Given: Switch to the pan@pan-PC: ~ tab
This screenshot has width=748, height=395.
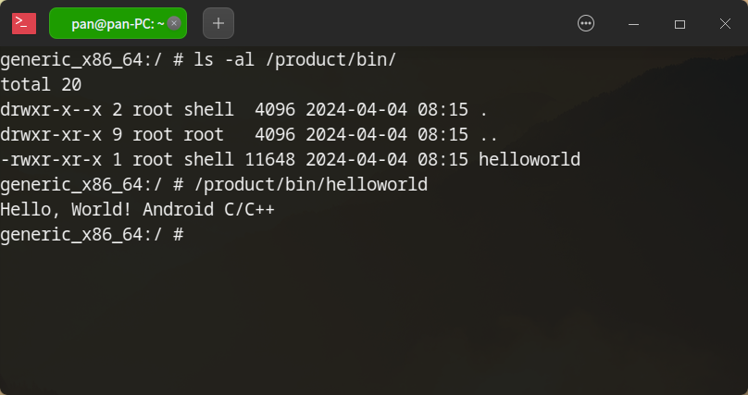Looking at the screenshot, I should pos(111,24).
